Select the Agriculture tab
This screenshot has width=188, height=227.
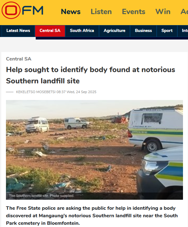click(x=114, y=31)
